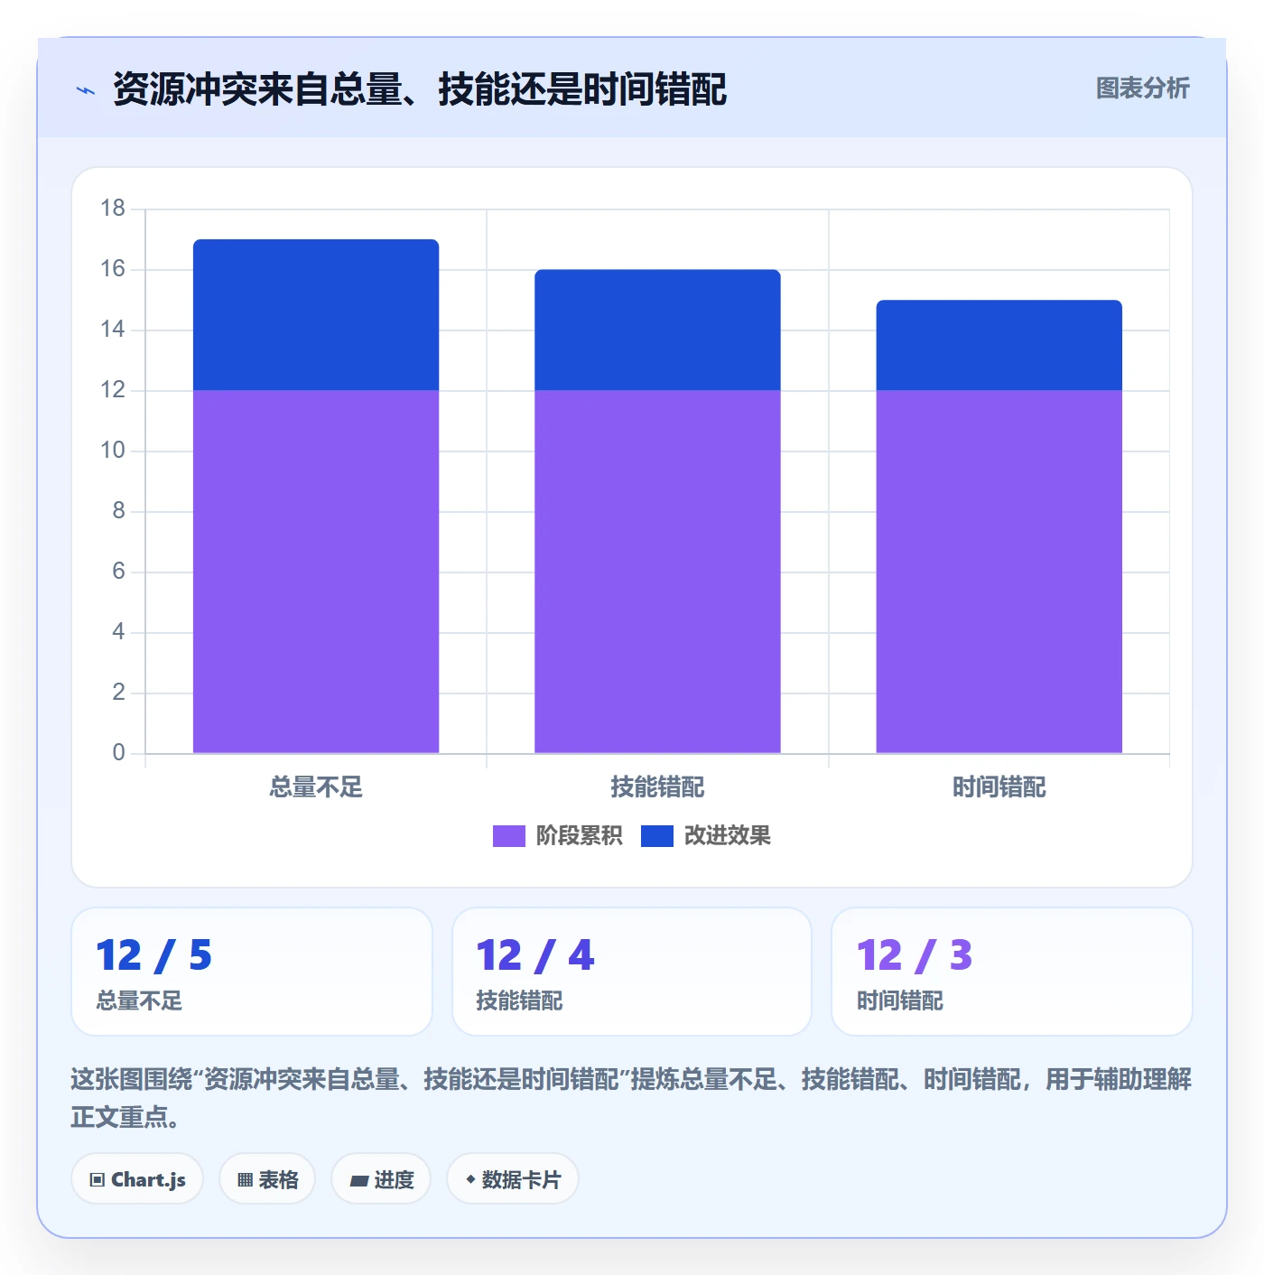Click the y-axis value 0

click(x=118, y=753)
